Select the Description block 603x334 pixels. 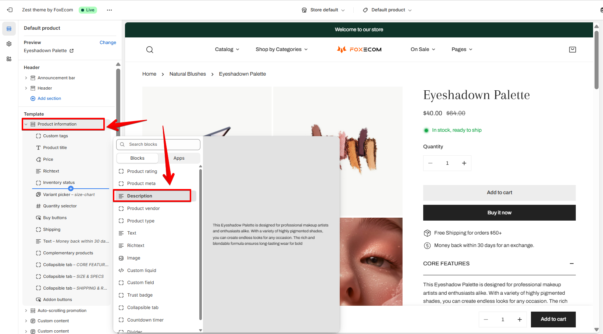point(155,196)
